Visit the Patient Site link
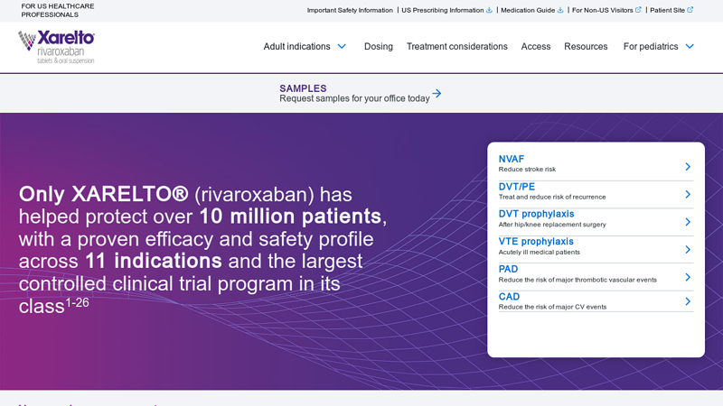 (x=667, y=10)
